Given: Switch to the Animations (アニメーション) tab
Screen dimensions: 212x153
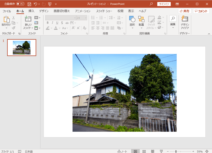Looking at the screenshot, I should (83, 11).
